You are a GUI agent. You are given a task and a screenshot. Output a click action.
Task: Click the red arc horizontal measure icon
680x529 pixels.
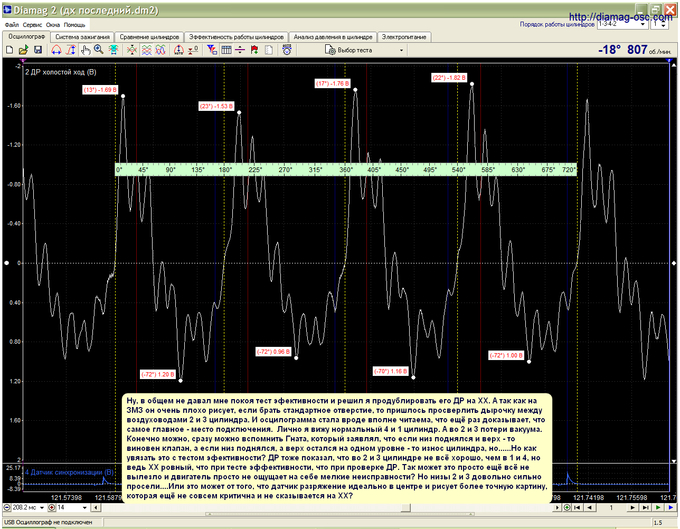(56, 50)
